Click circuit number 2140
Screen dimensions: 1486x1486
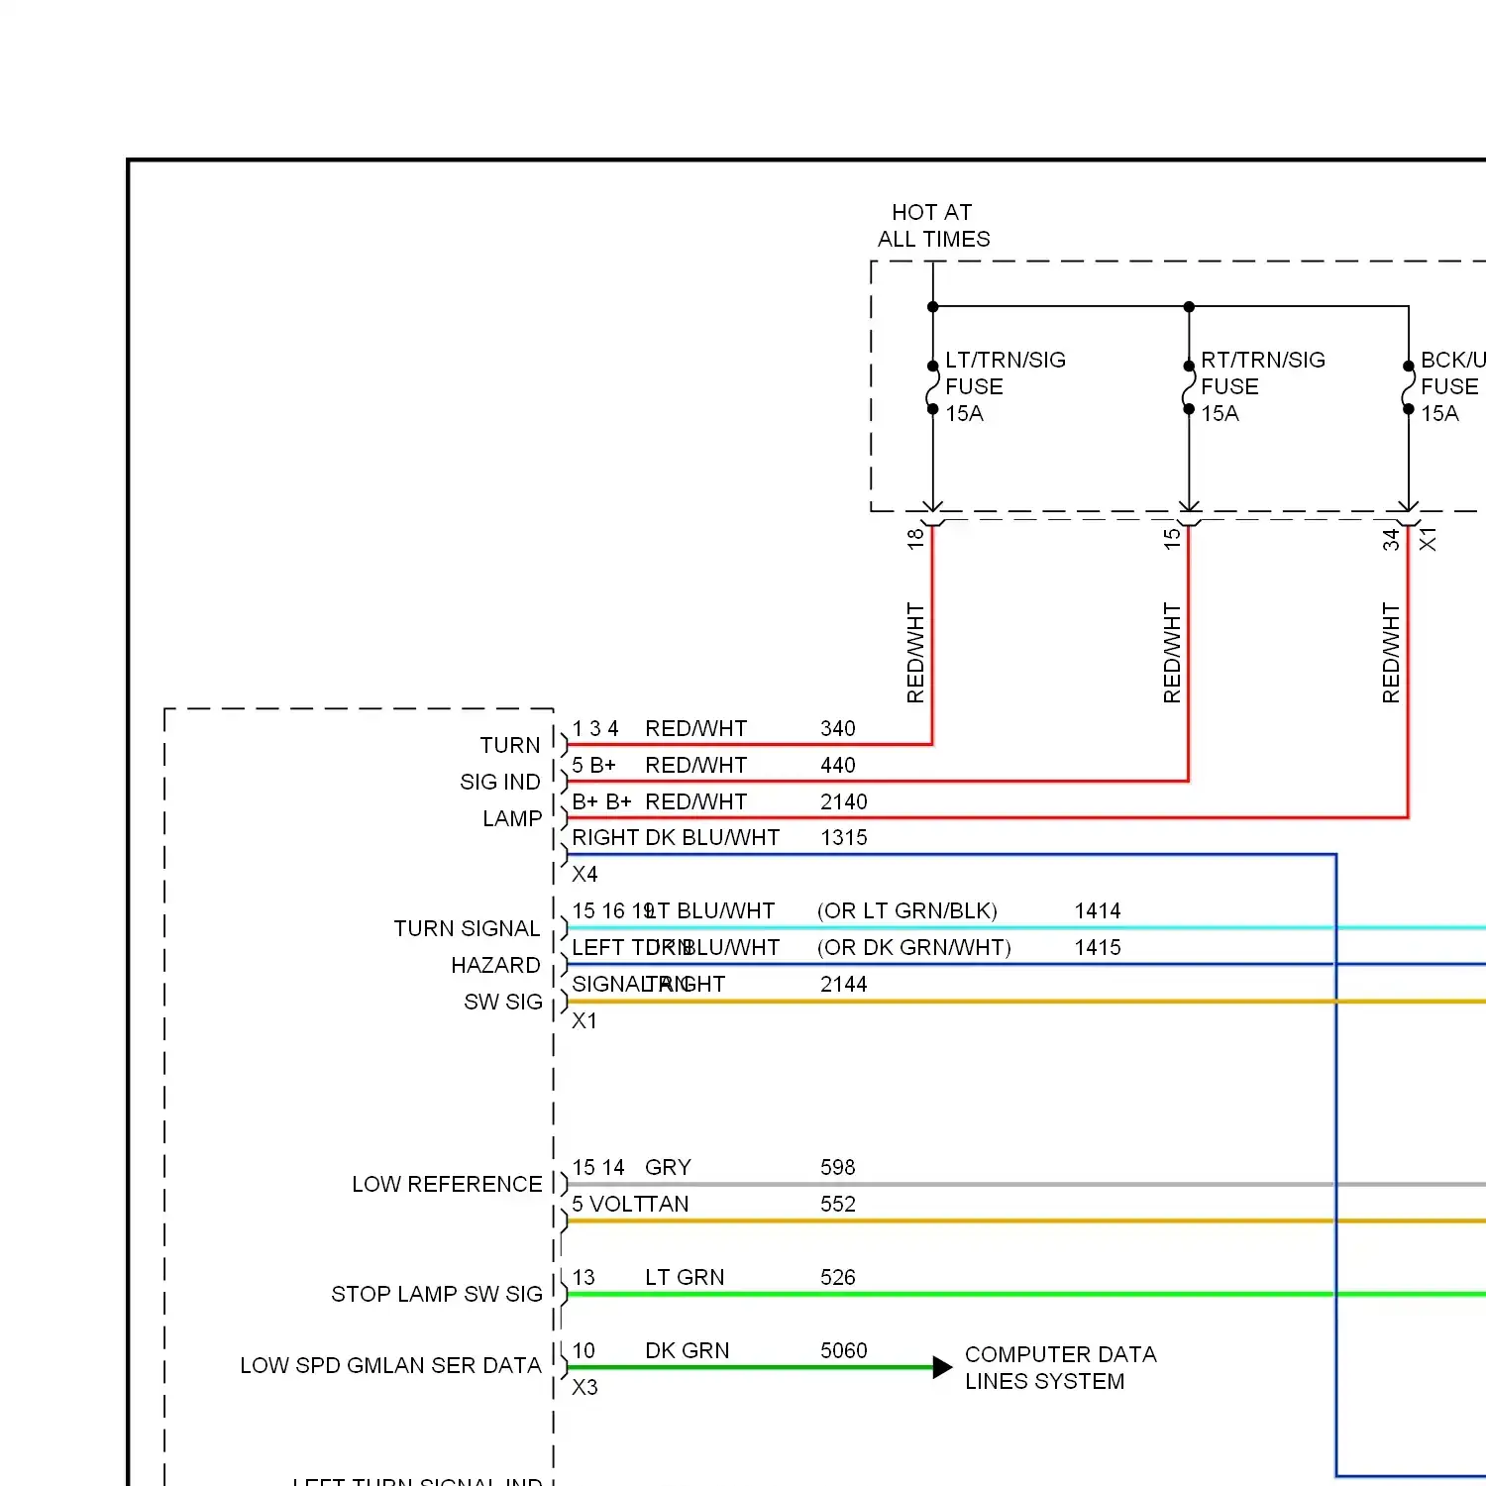[844, 801]
